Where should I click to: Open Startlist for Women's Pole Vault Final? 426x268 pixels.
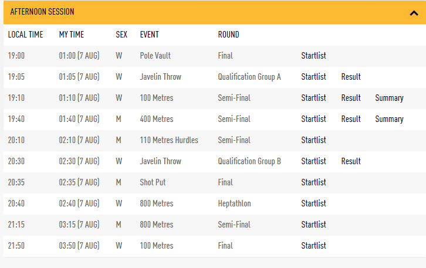313,56
